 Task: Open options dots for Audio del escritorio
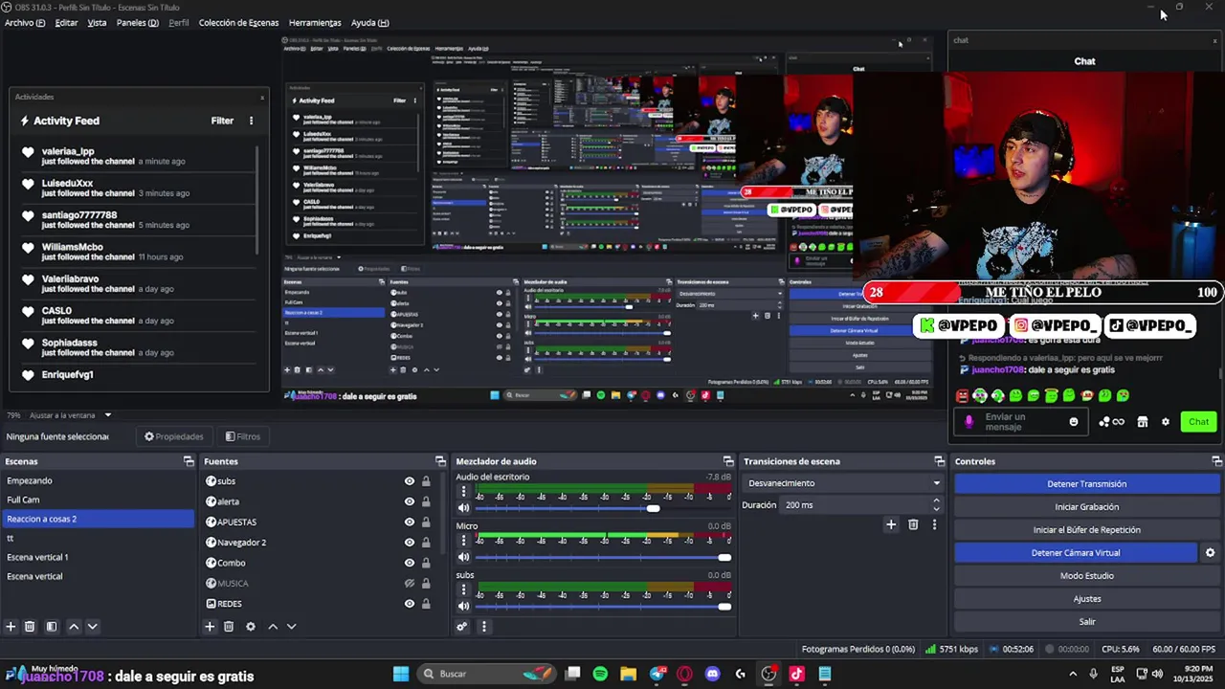click(x=464, y=491)
